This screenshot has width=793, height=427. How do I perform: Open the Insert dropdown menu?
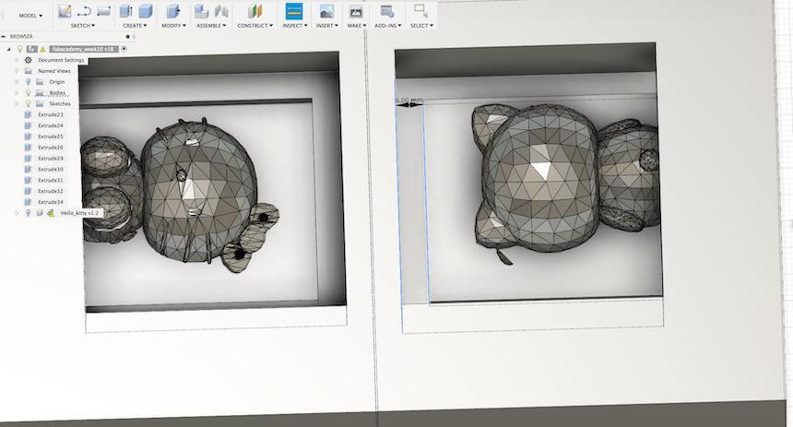pos(327,25)
